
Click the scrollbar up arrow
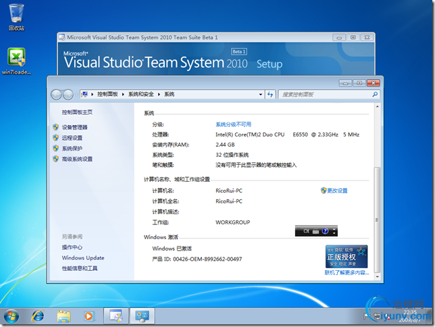tap(377, 107)
